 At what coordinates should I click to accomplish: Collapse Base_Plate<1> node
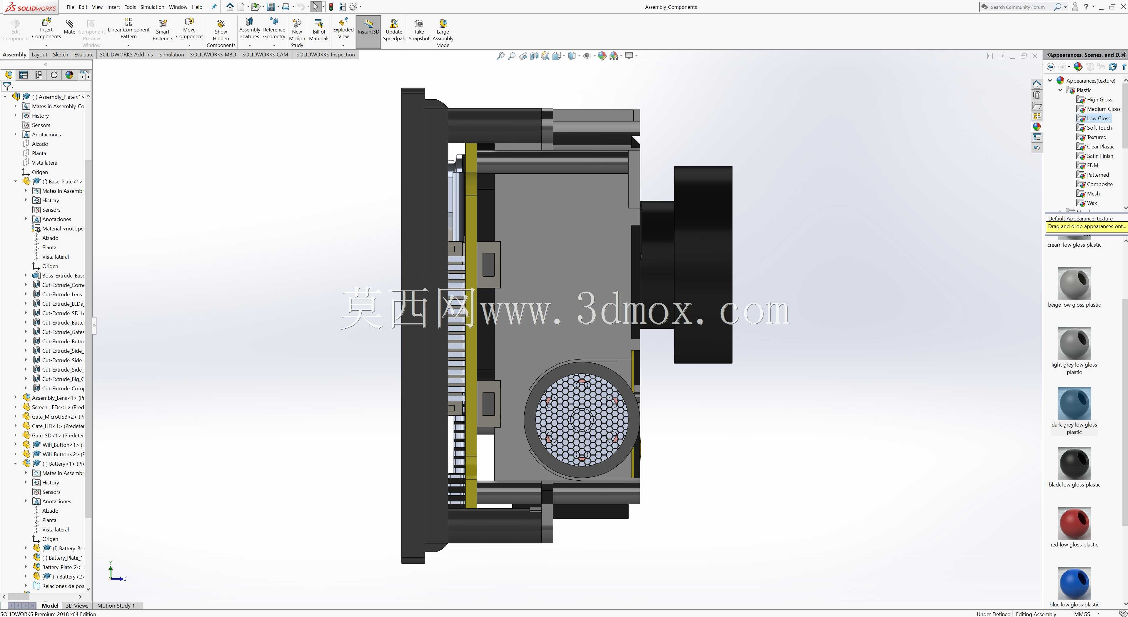pyautogui.click(x=16, y=181)
